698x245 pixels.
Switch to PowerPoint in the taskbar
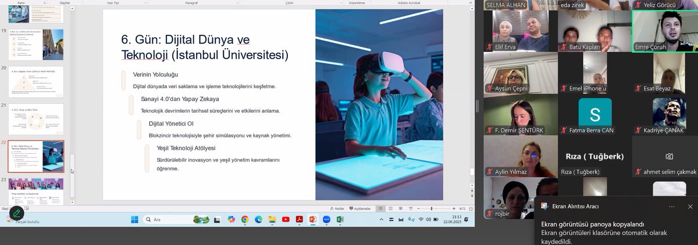313,219
